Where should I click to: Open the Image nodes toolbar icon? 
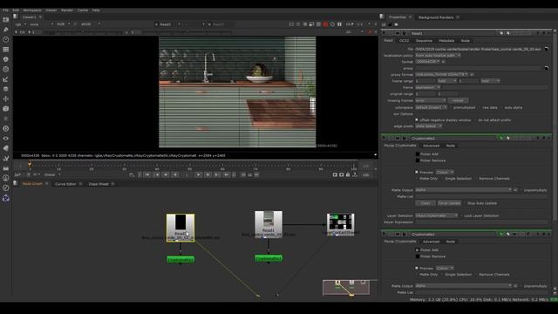tap(6, 19)
